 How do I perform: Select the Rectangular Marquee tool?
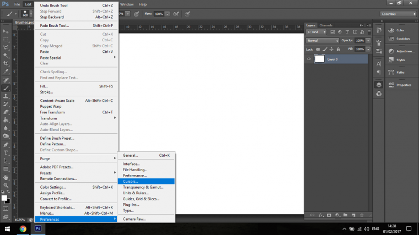click(x=6, y=40)
